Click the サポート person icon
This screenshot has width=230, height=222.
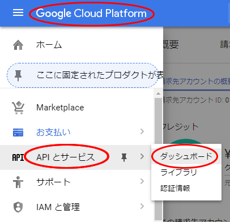pyautogui.click(x=18, y=182)
